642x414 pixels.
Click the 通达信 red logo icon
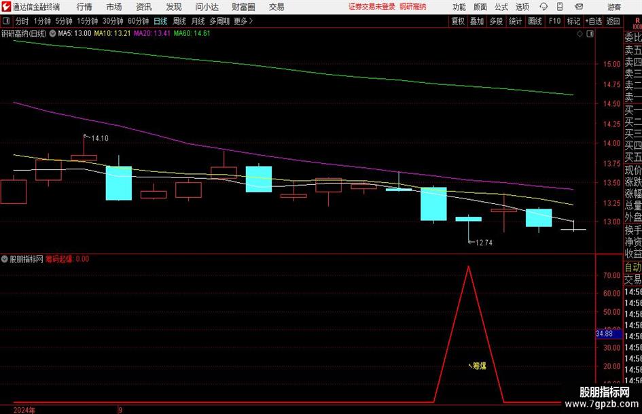(x=6, y=7)
